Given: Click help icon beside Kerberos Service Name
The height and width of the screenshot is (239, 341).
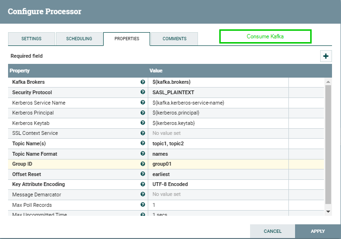Looking at the screenshot, I should [143, 103].
